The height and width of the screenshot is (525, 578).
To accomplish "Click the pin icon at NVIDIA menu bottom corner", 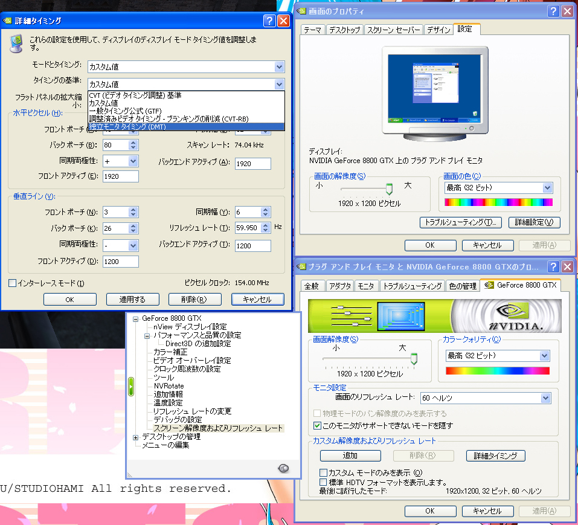I will 283,468.
